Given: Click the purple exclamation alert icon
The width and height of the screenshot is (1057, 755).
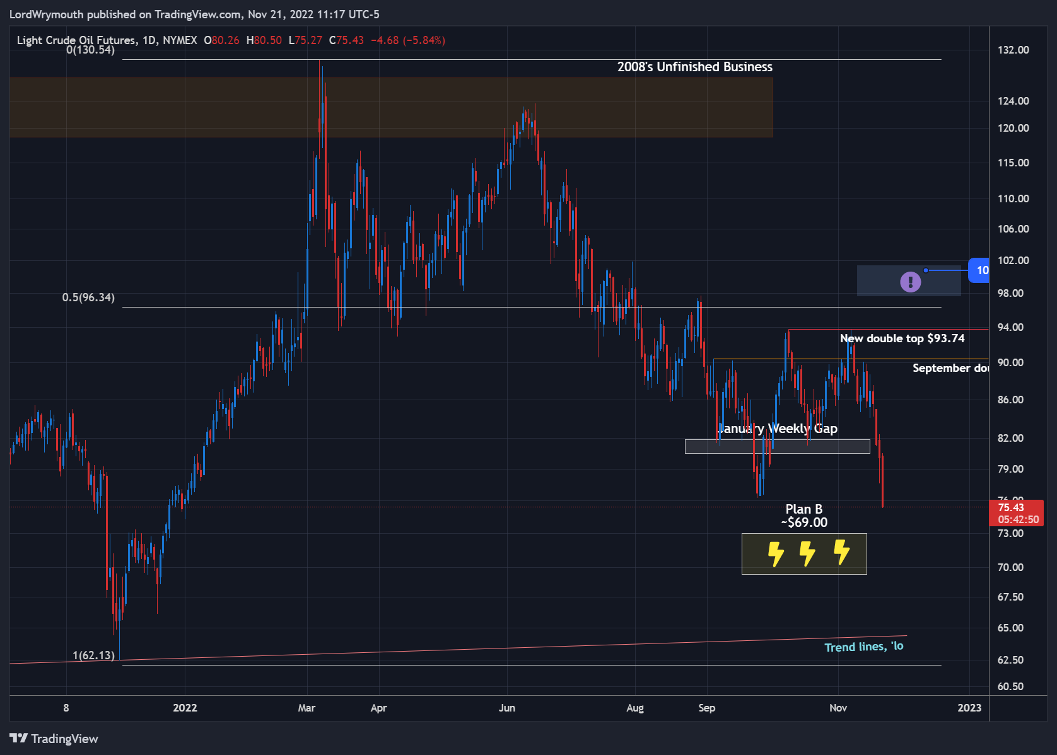Looking at the screenshot, I should [x=910, y=282].
